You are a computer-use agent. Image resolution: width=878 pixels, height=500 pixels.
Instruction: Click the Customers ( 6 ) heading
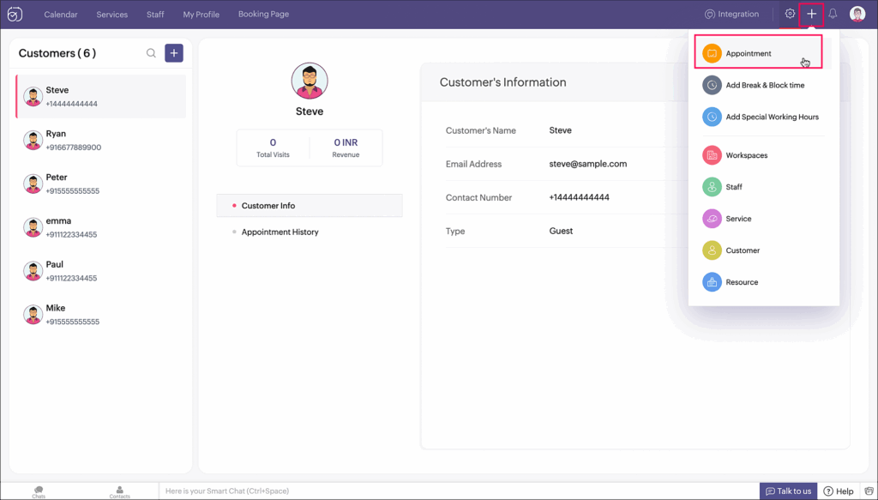57,53
